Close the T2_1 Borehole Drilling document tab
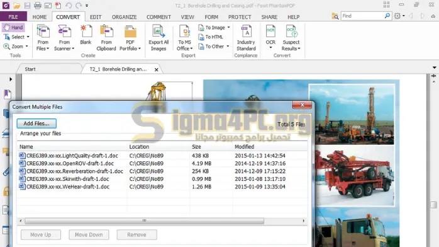Image resolution: width=439 pixels, height=247 pixels. tap(157, 69)
